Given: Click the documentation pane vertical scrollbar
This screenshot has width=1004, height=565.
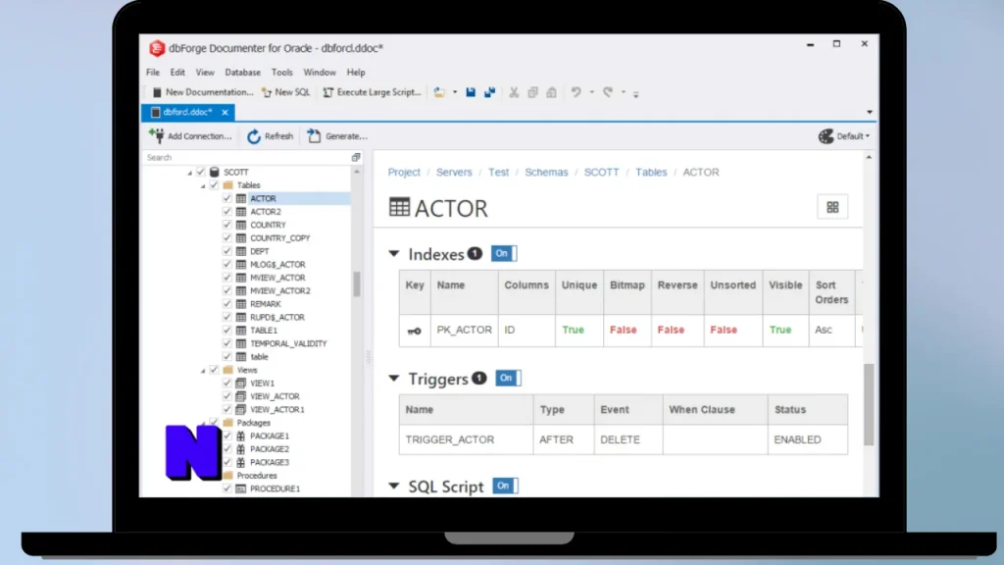Looking at the screenshot, I should pyautogui.click(x=869, y=404).
